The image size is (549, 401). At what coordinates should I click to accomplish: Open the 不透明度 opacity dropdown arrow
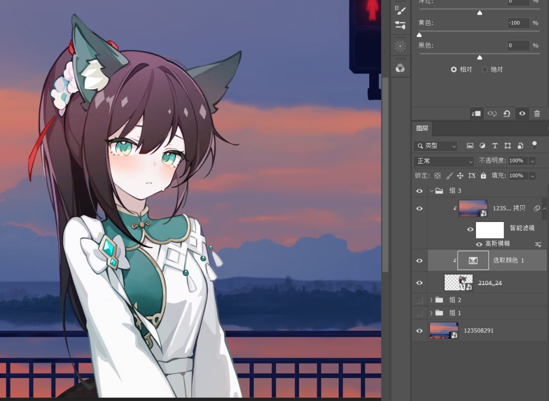[533, 161]
